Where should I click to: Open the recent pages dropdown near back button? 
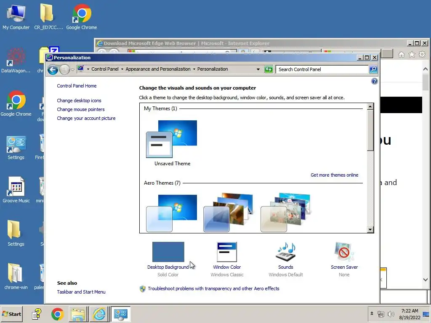pos(72,70)
